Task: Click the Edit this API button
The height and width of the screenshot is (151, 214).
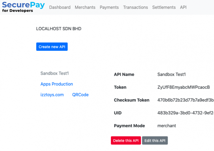Action: pyautogui.click(x=155, y=140)
